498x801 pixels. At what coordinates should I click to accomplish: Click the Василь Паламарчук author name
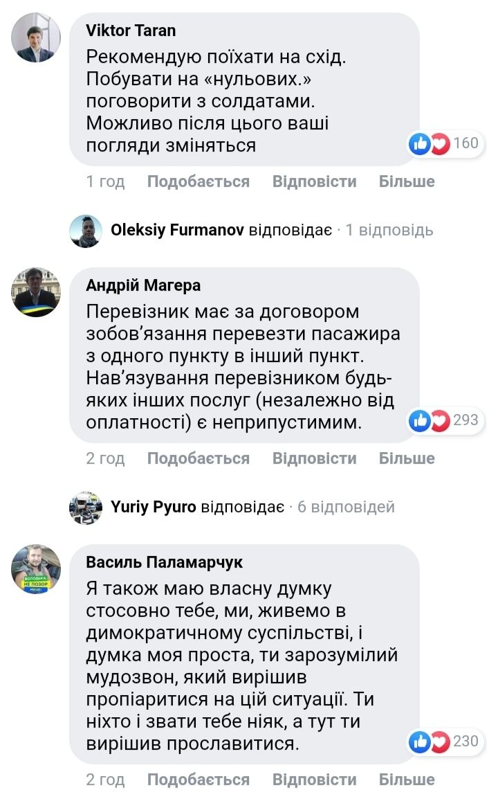tap(164, 562)
